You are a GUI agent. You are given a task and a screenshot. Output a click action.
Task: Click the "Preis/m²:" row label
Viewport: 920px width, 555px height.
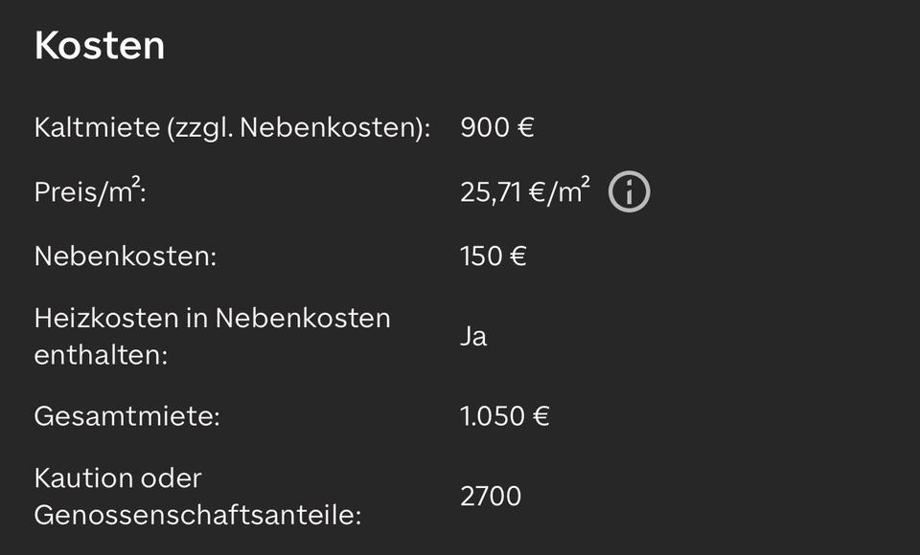[x=89, y=192]
